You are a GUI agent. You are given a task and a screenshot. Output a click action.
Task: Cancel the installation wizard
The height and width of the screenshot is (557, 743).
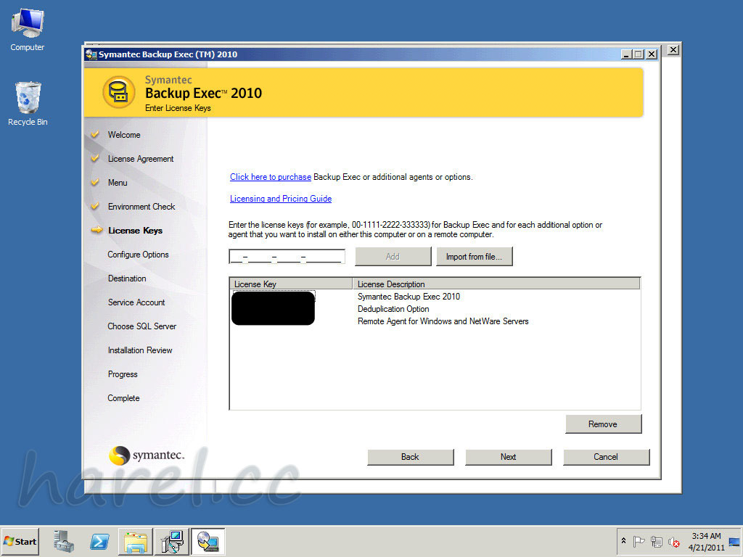click(606, 457)
